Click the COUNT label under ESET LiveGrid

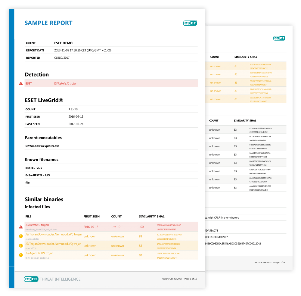point(30,109)
